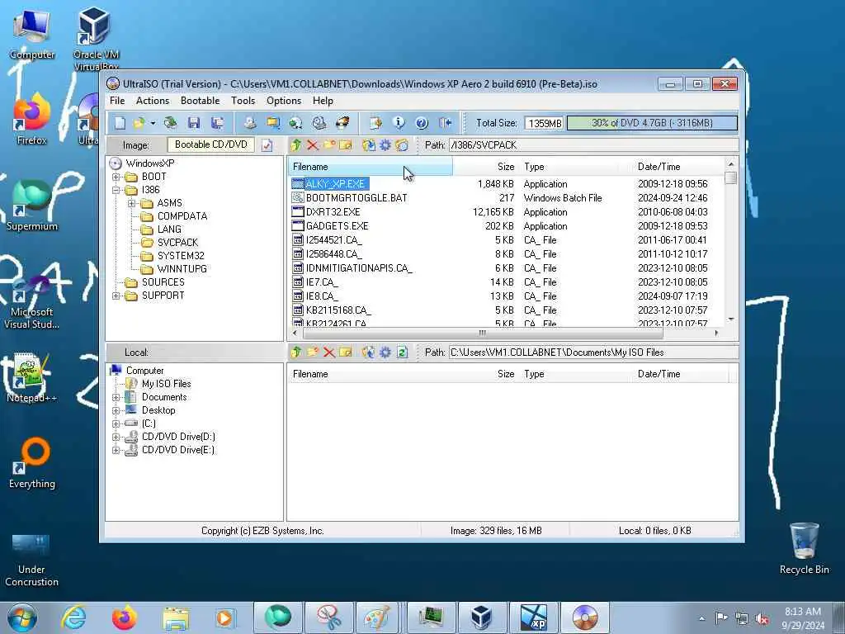Open the Help menu
The height and width of the screenshot is (634, 845).
[x=323, y=101]
